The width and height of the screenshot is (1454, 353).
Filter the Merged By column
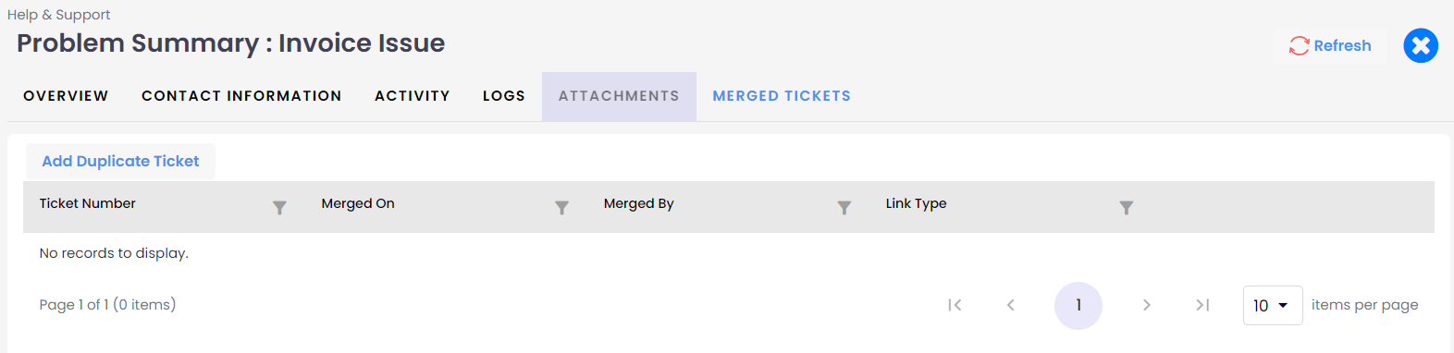844,208
